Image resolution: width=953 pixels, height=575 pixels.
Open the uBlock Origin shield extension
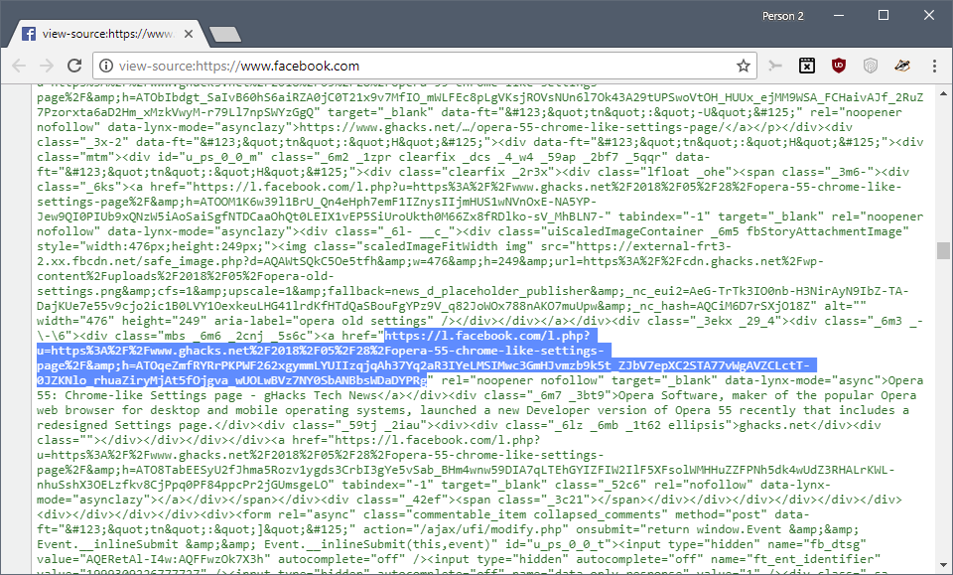[839, 66]
